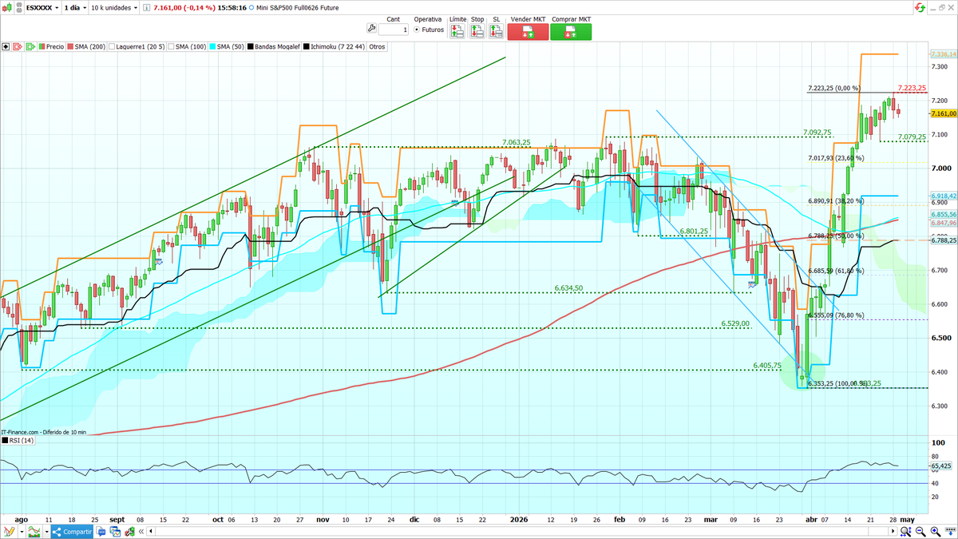The image size is (958, 539).
Task: Open the 1 día timeframe dropdown
Action: 75,8
